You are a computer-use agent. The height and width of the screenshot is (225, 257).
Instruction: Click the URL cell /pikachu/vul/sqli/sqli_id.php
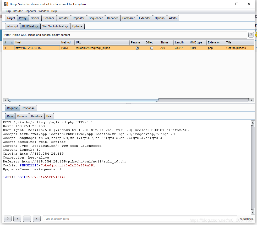click(x=102, y=48)
